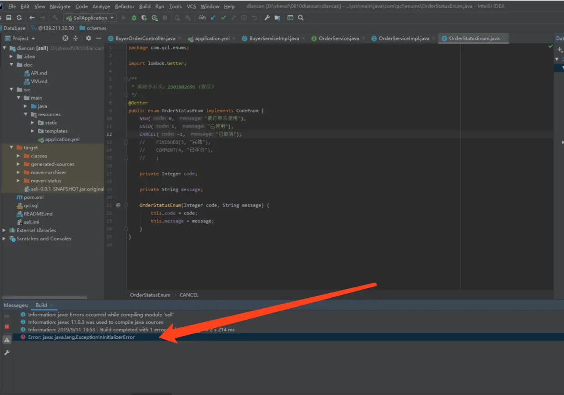Click the Git commit checkmark icon
The image size is (564, 395).
point(223,18)
